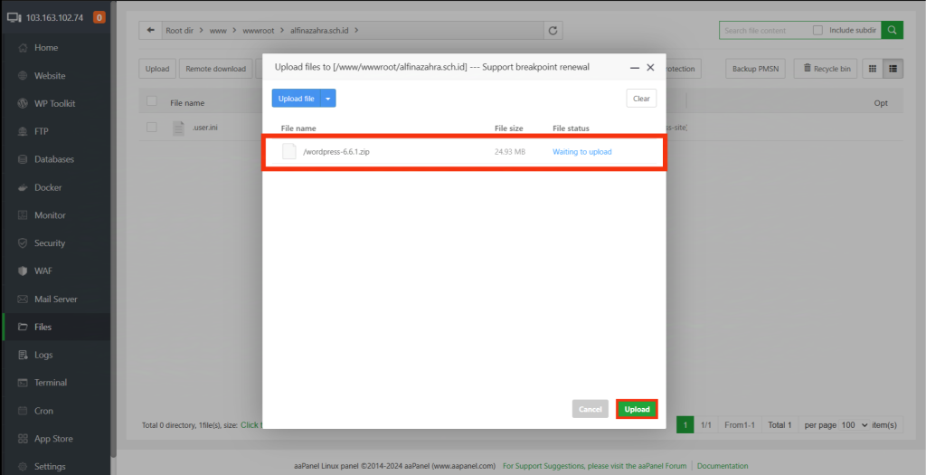926x475 pixels.
Task: Expand the Upload file dropdown arrow
Action: tap(329, 99)
